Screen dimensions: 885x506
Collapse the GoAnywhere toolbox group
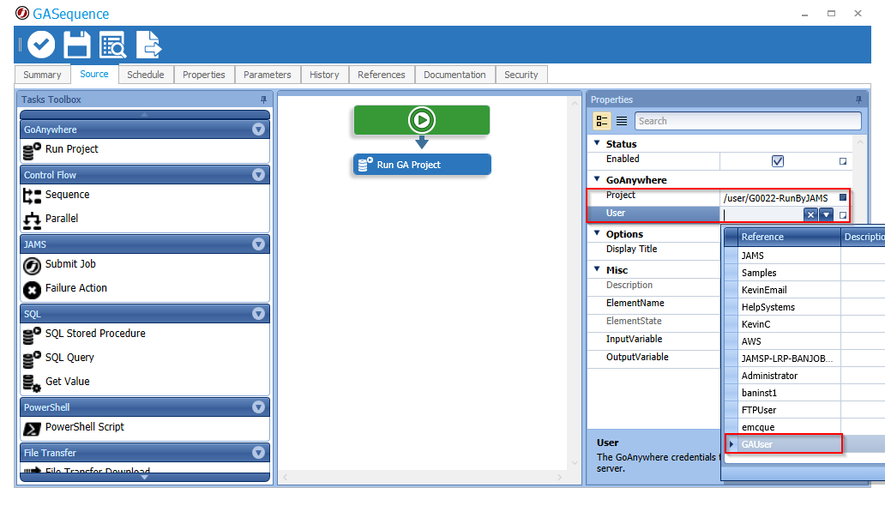pos(258,130)
